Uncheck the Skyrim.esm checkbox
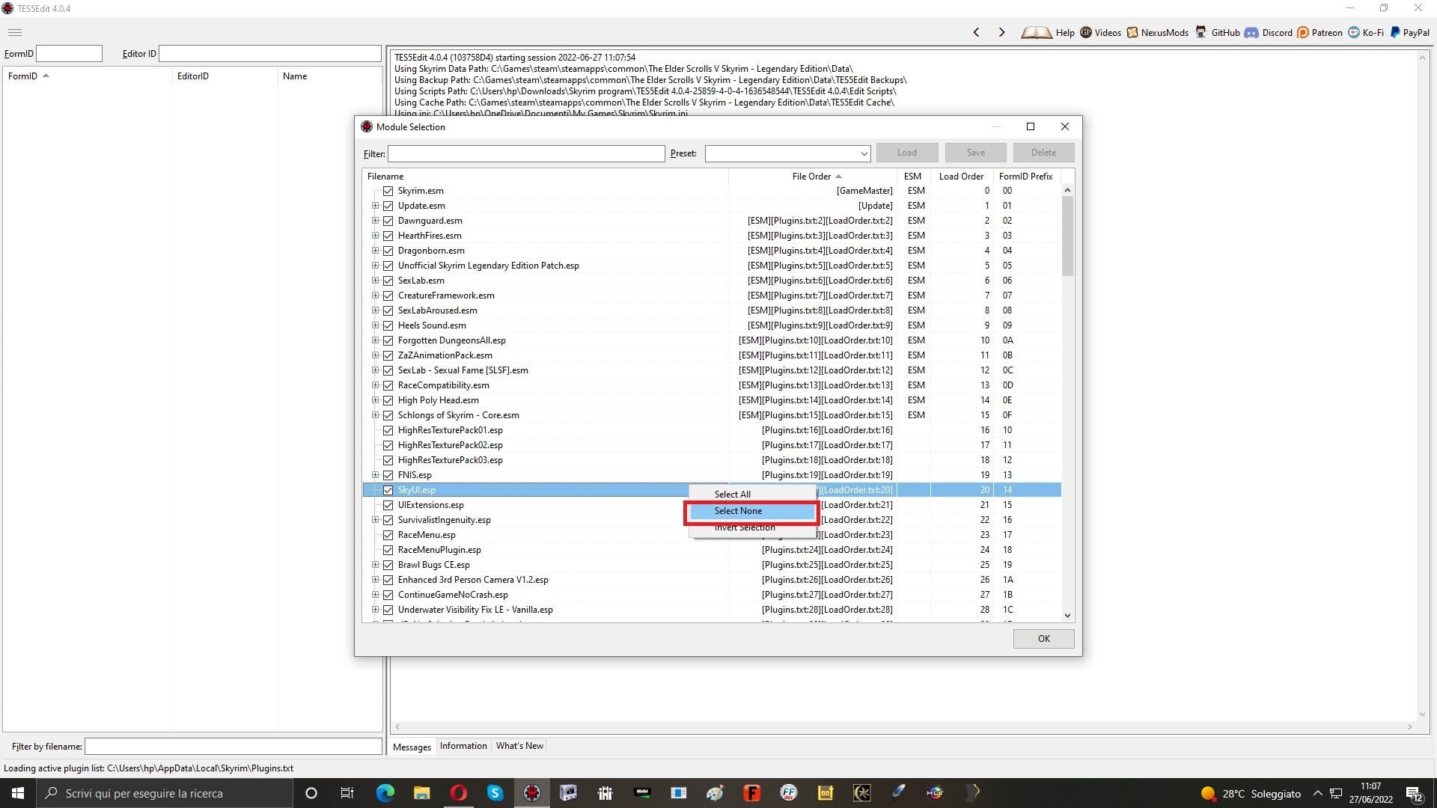1437x808 pixels. coord(388,191)
